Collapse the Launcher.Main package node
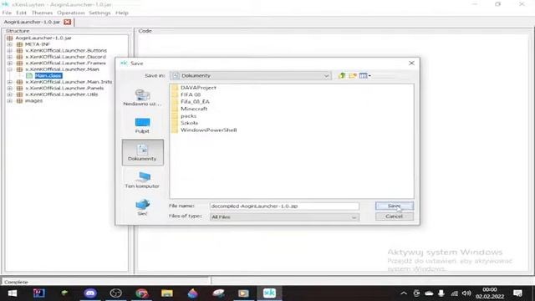535x301 pixels. click(9, 69)
